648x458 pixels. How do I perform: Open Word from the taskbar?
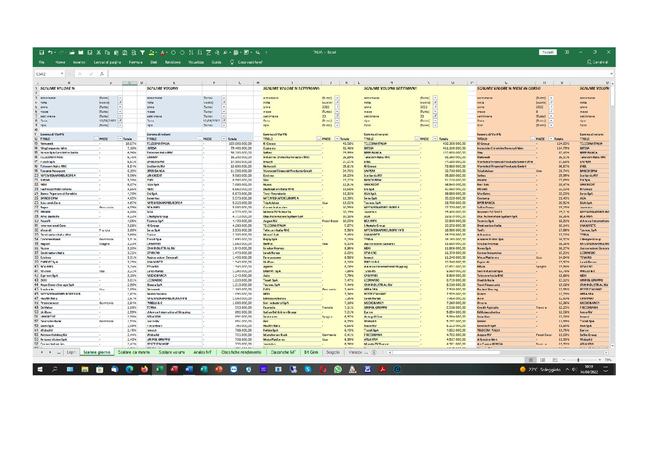tap(189, 370)
